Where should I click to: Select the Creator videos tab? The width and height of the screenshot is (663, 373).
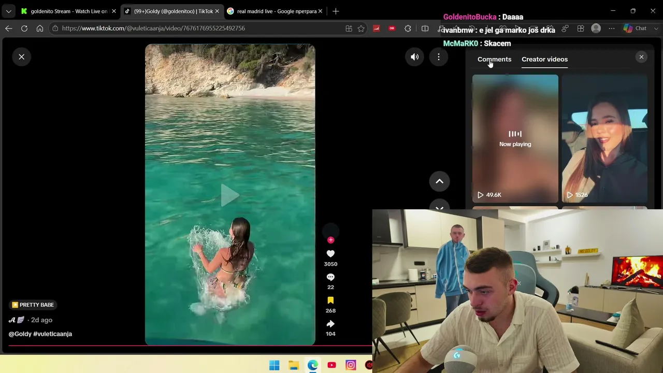pos(544,59)
